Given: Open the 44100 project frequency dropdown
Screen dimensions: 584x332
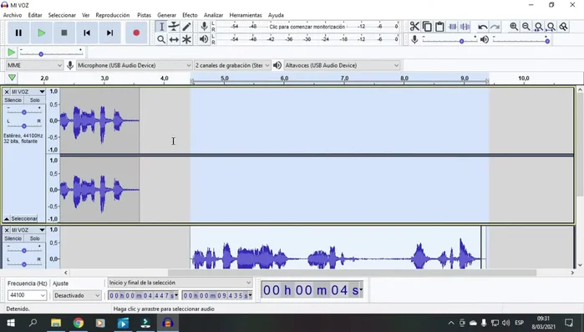Looking at the screenshot, I should [x=27, y=295].
